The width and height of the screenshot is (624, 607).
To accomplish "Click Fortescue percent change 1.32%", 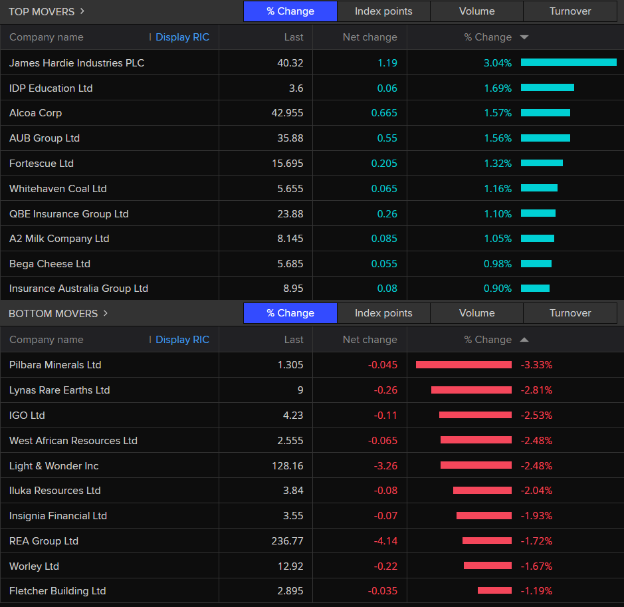I will coord(498,163).
